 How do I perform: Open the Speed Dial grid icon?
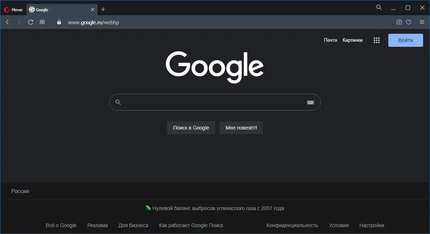[x=42, y=22]
